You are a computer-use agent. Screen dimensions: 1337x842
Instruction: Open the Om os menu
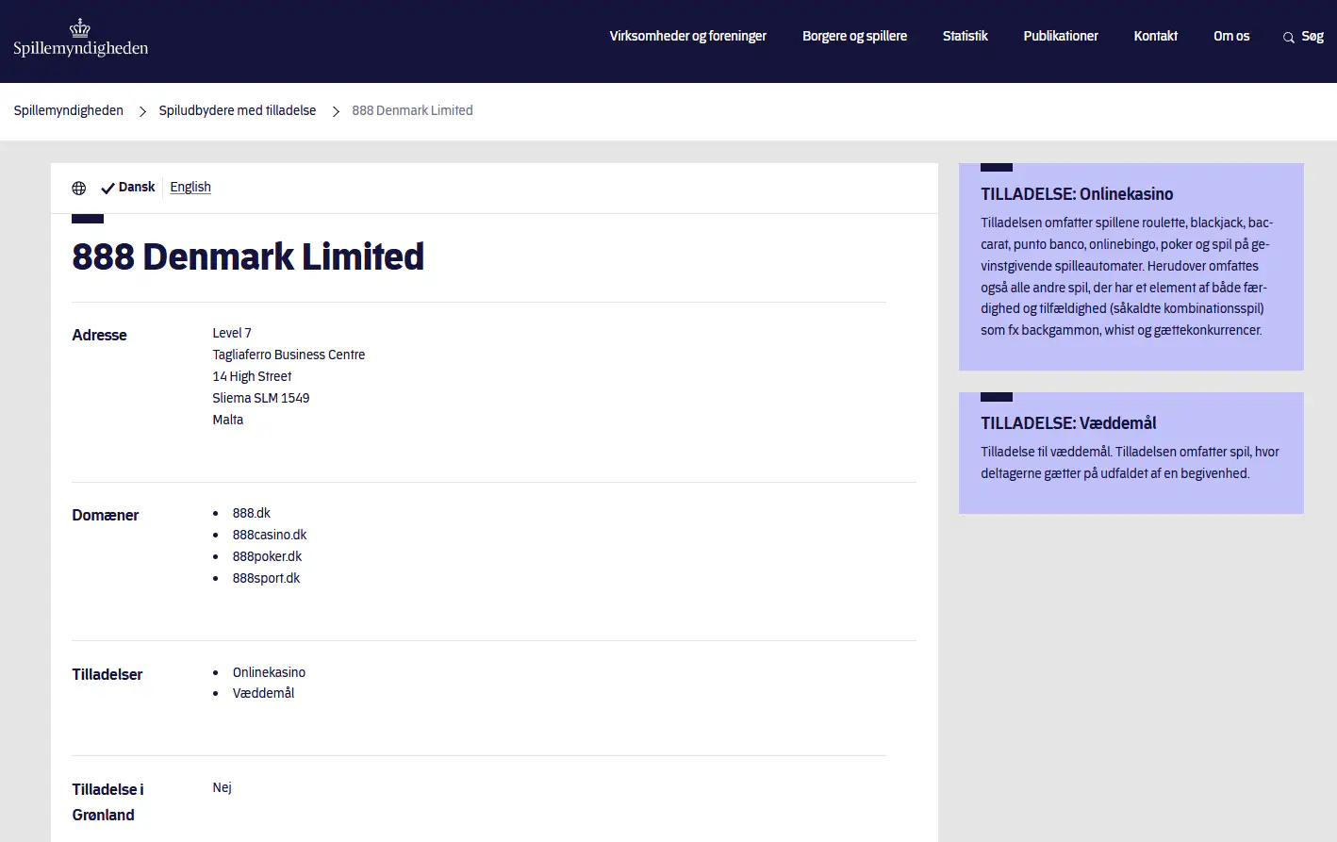(x=1231, y=36)
